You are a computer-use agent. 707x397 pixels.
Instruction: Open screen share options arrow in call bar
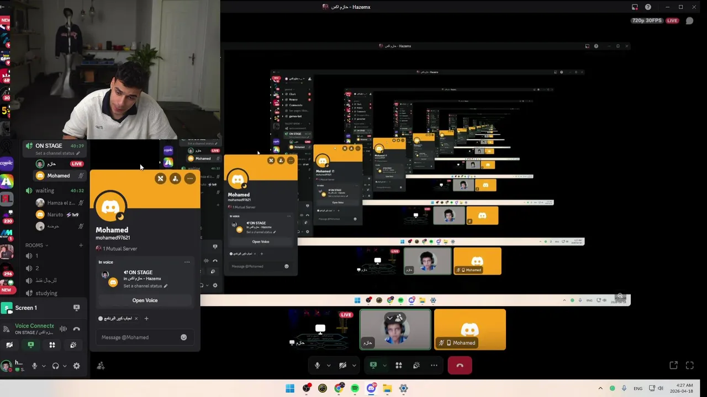click(x=384, y=365)
